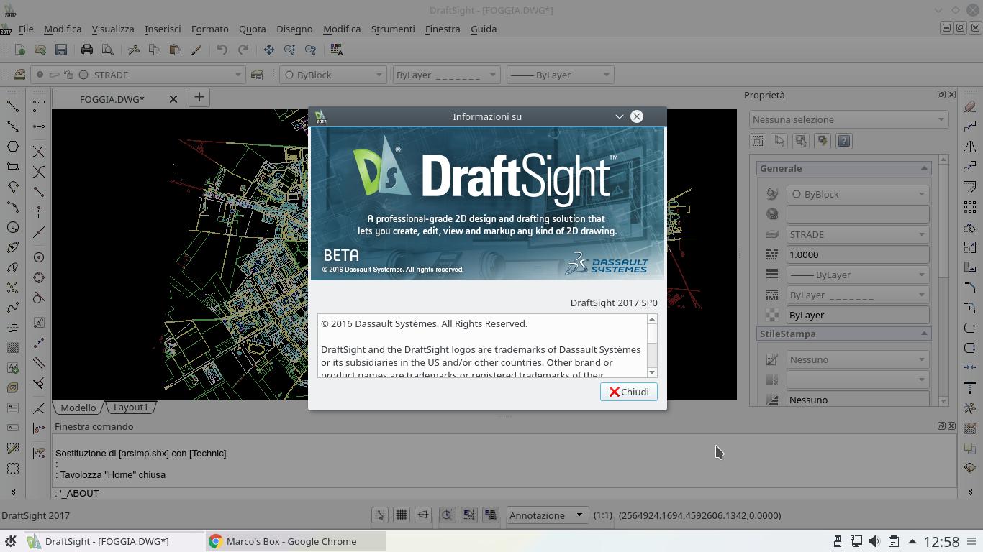Click the Chiudi button
The height and width of the screenshot is (552, 983).
[629, 392]
